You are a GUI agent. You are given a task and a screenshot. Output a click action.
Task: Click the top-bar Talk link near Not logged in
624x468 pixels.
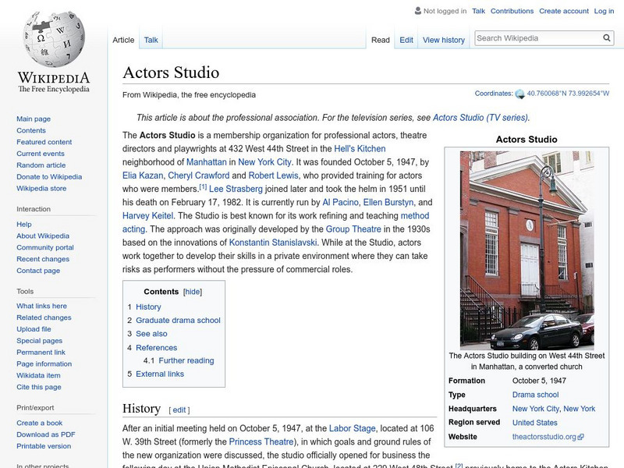click(x=478, y=11)
